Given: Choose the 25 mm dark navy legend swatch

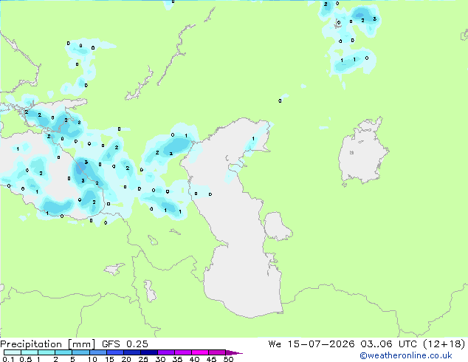Looking at the screenshot, I should tap(149, 352).
